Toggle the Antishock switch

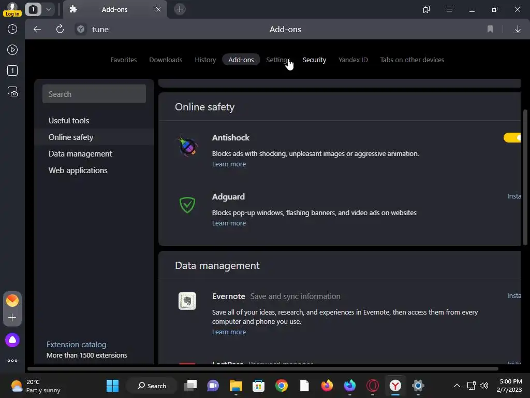tap(512, 137)
